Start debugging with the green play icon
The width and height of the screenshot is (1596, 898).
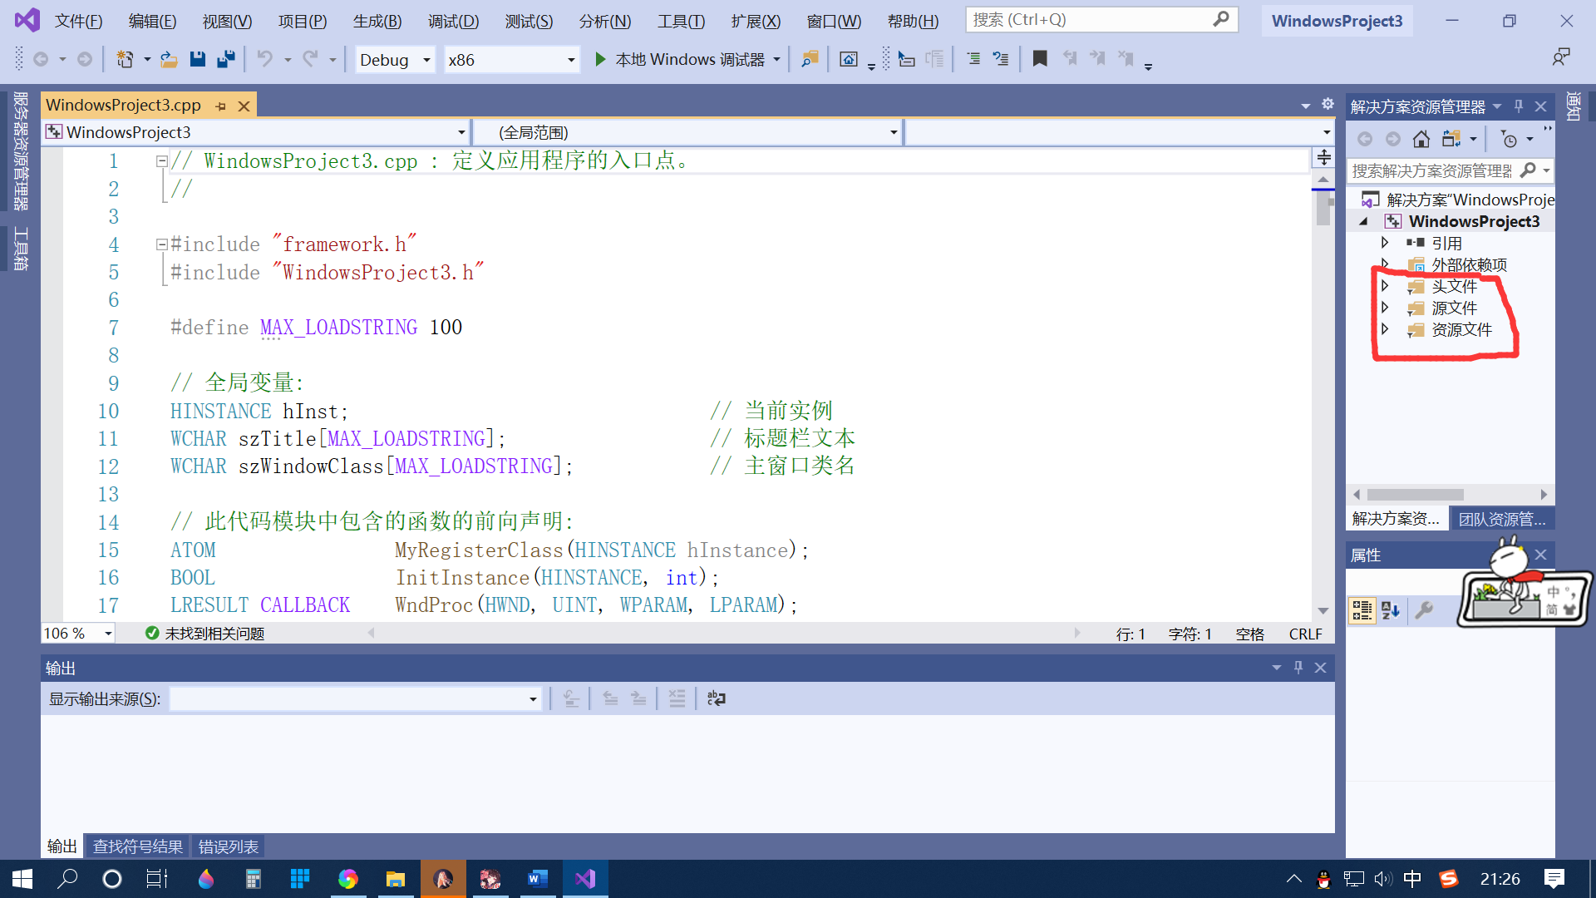[x=600, y=59]
